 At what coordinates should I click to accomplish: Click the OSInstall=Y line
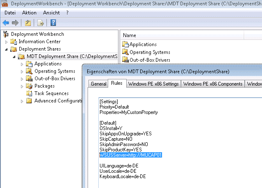coord(111,128)
